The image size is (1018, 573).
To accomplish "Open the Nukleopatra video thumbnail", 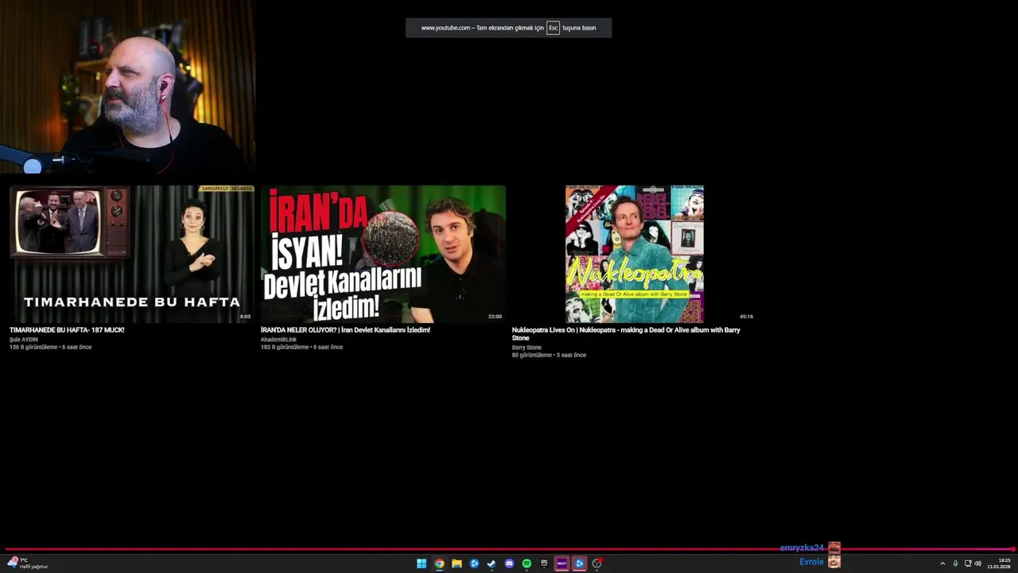I will tap(635, 254).
